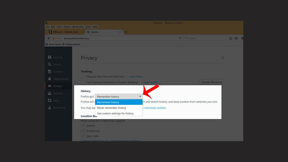Open the Applications rocket icon
288x162 pixels.
(49, 79)
